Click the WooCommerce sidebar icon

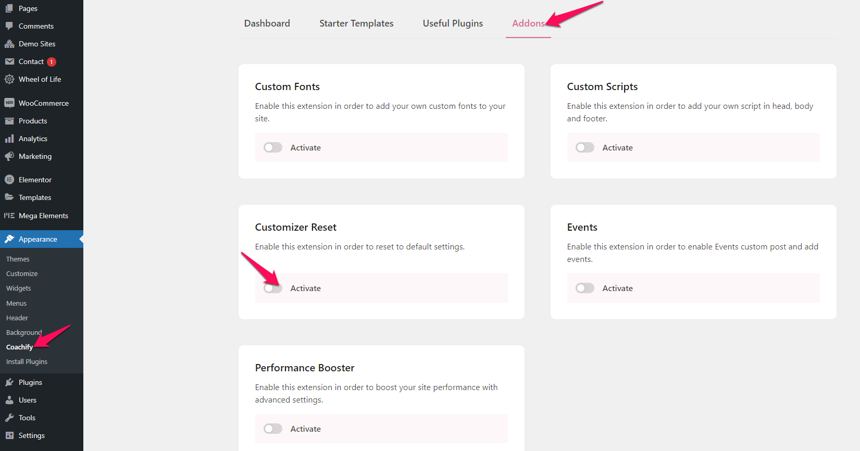[x=9, y=103]
